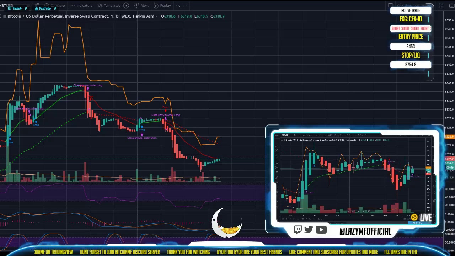Click the YouTube logo beside Twitter
Screen dimensions: 455x256
point(321,230)
